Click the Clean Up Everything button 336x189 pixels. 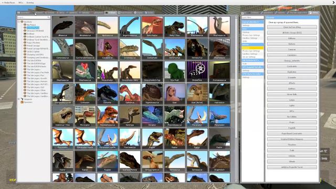[292, 27]
